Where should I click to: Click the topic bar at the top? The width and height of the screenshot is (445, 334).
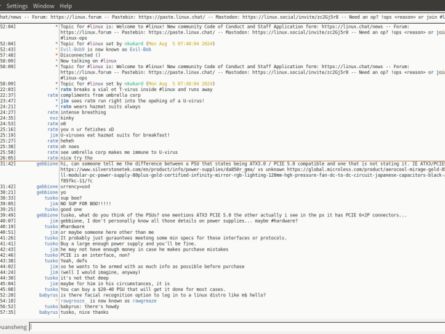pyautogui.click(x=222, y=17)
